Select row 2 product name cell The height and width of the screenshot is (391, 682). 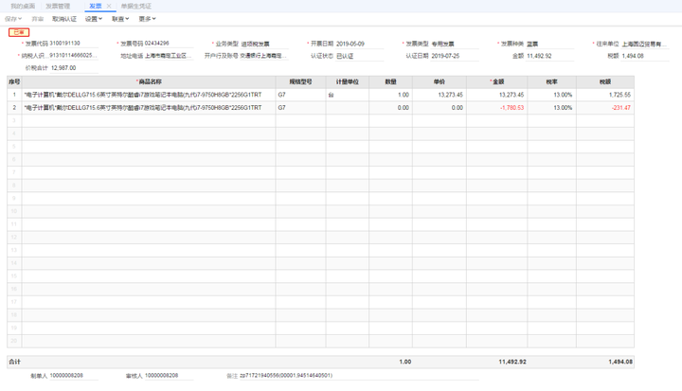[x=149, y=108]
